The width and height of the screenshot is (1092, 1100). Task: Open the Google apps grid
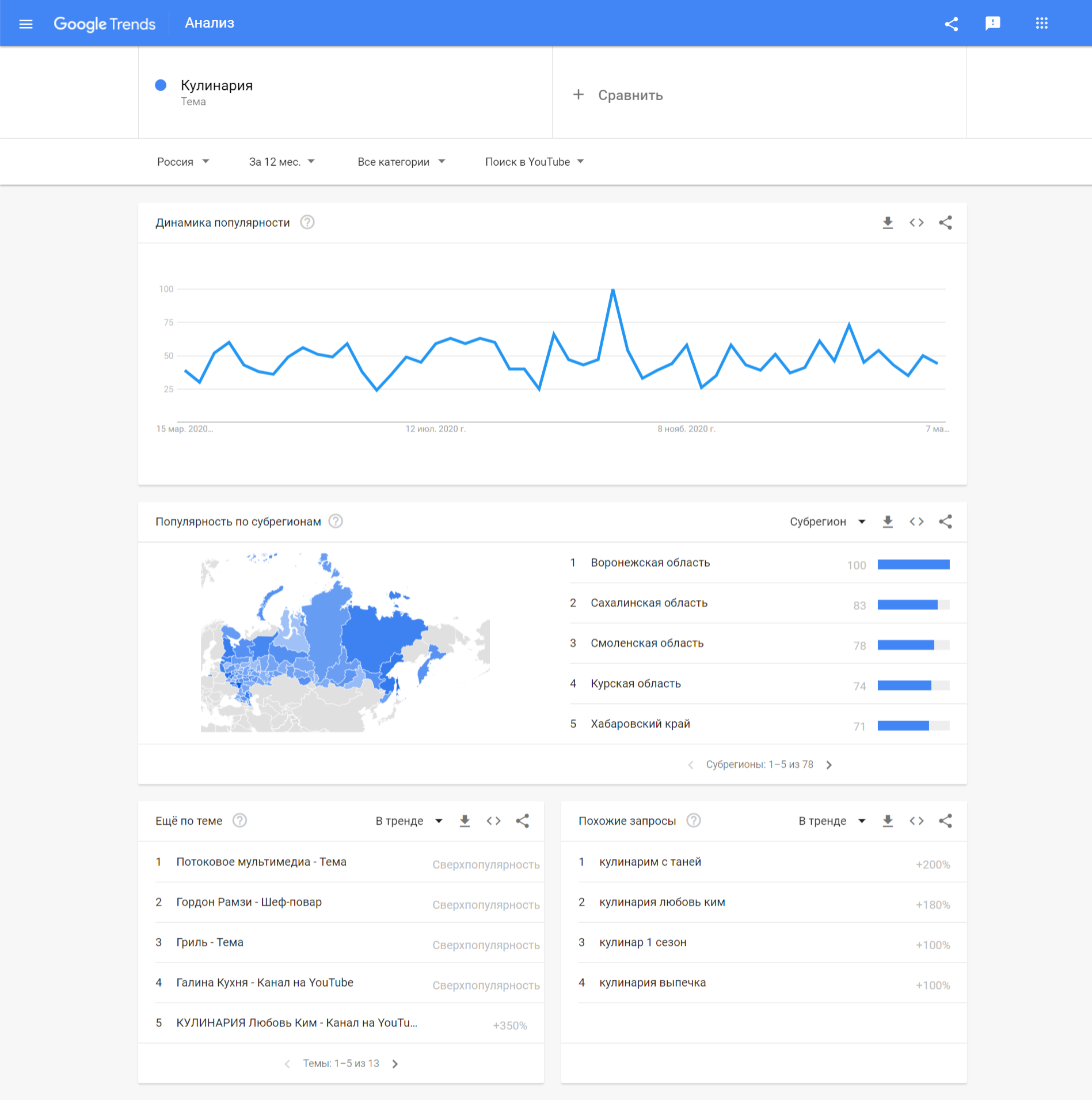(x=1041, y=24)
